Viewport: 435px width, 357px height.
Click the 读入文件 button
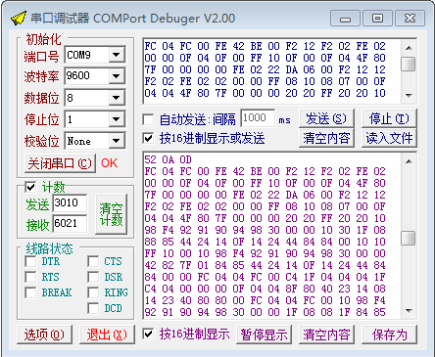click(389, 138)
